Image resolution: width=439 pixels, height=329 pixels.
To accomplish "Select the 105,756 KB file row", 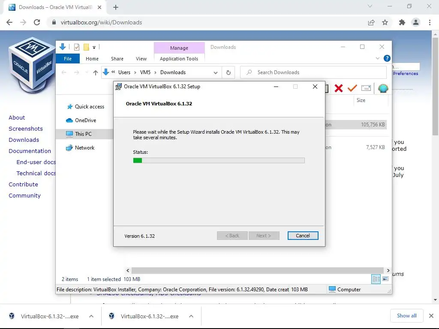I will (356, 125).
